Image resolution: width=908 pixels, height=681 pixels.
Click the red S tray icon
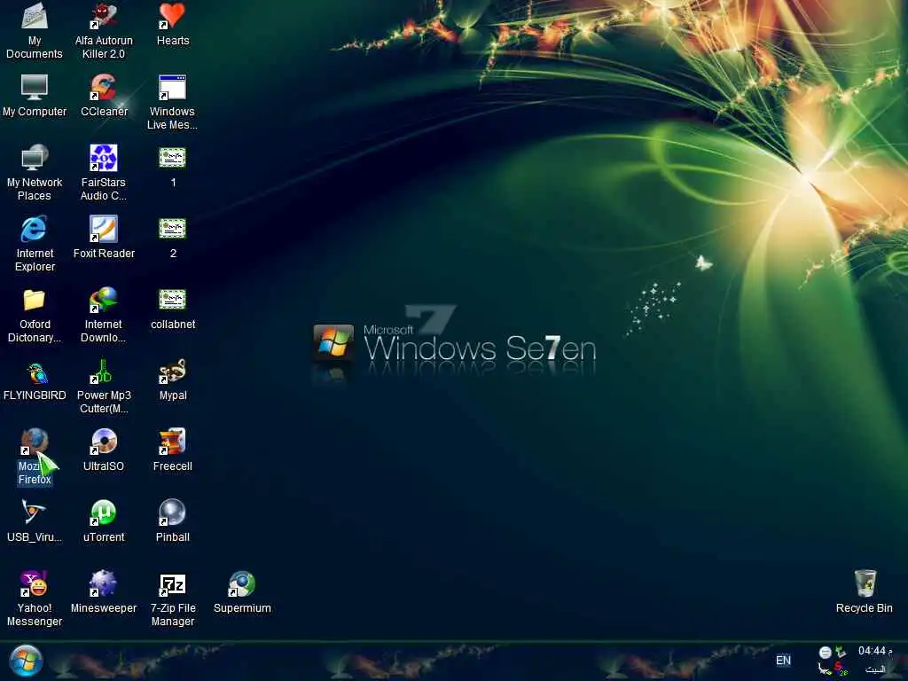(x=841, y=669)
